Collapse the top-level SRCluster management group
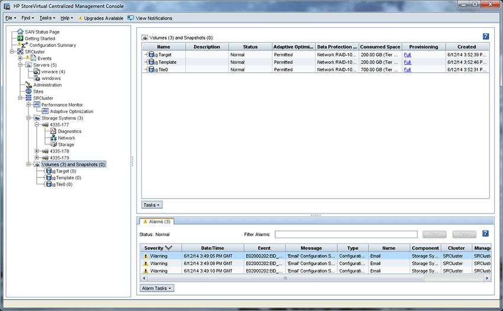503x311 pixels. coord(12,51)
